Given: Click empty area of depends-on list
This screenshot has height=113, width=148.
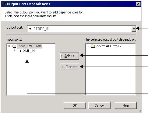Looking at the screenshot, I should (111, 71).
